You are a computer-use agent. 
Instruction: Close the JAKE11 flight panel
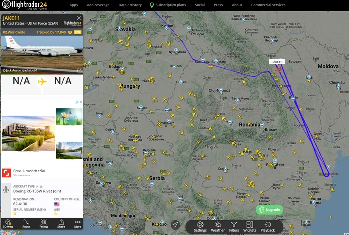pos(79,18)
